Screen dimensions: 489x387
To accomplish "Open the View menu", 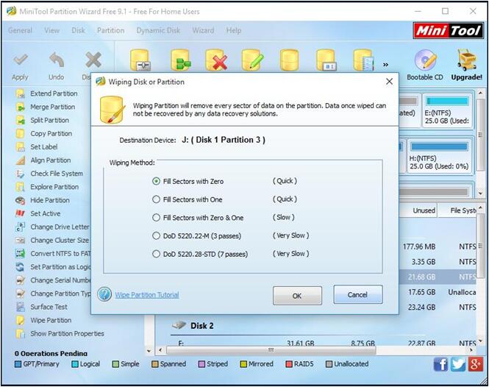I will pos(51,31).
